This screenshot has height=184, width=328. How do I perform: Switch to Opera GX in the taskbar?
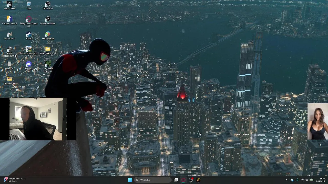click(x=183, y=180)
